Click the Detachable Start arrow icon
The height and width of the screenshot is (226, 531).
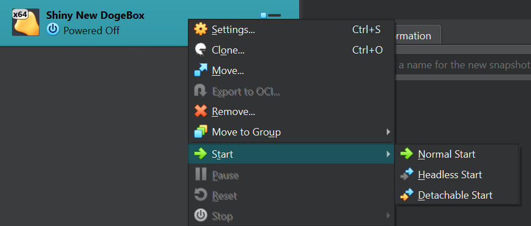point(407,195)
